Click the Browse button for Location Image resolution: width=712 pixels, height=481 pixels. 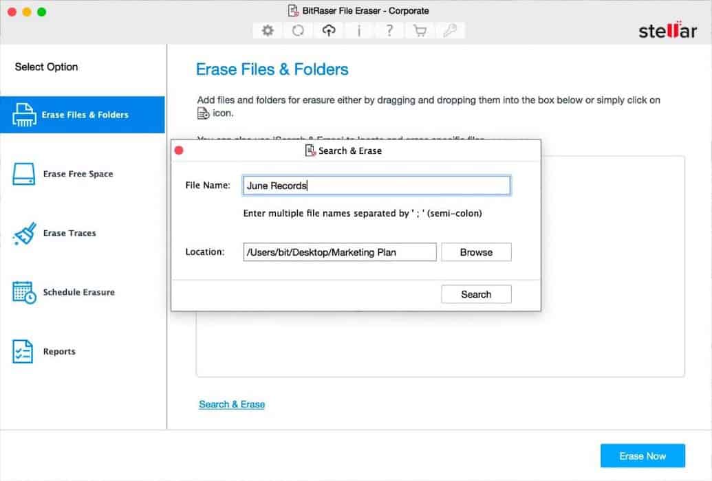click(x=476, y=251)
